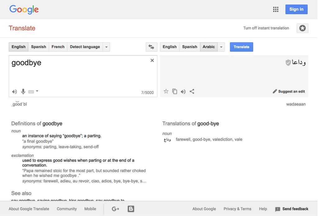Clear the input text with the X
The width and height of the screenshot is (318, 216).
152,60
